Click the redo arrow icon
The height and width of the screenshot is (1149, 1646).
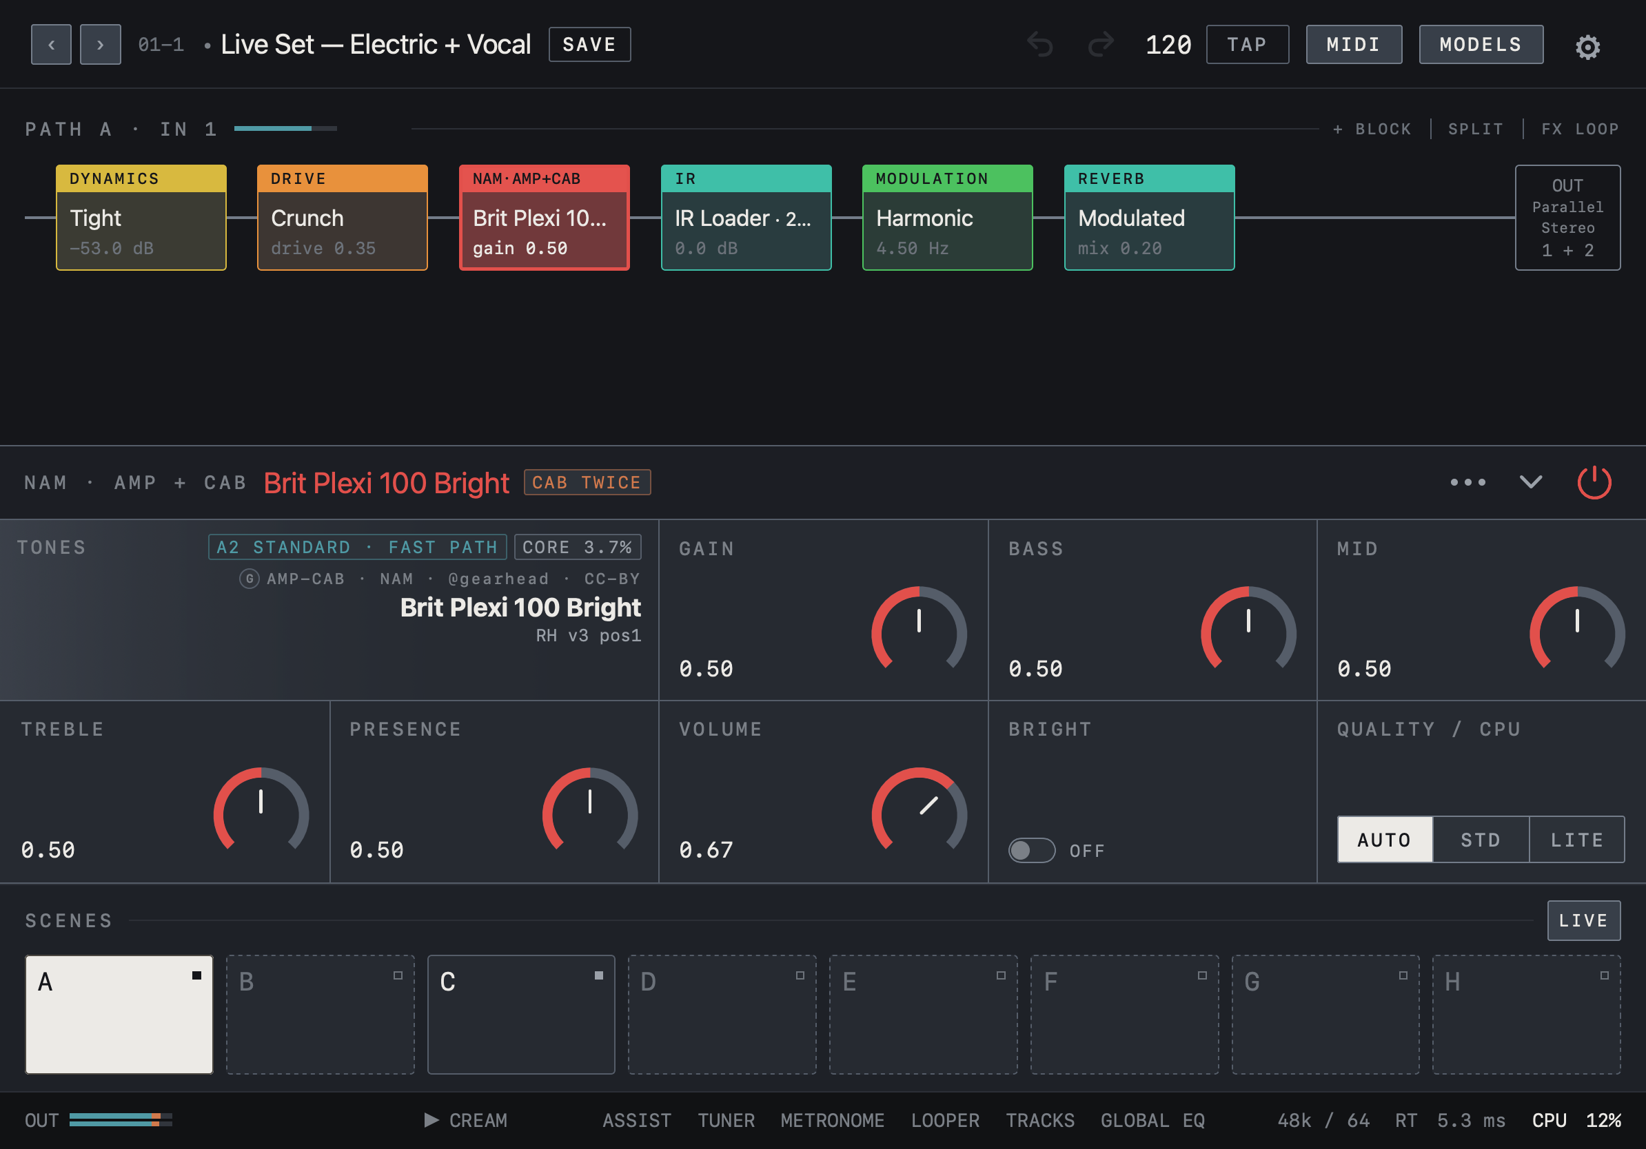[x=1101, y=44]
